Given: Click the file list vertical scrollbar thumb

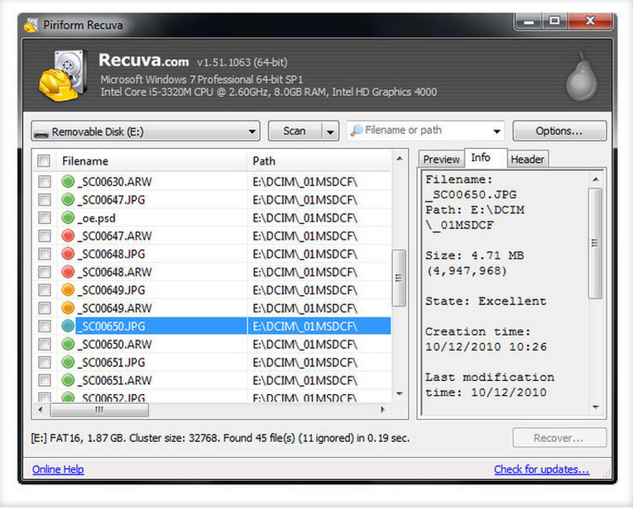Looking at the screenshot, I should [399, 278].
